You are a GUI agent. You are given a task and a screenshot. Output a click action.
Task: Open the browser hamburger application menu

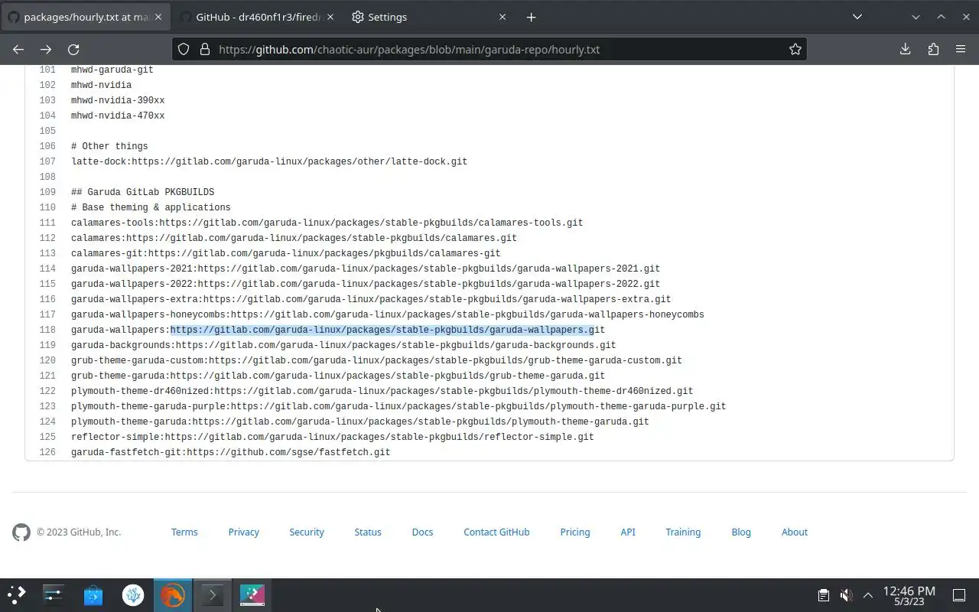pyautogui.click(x=961, y=49)
